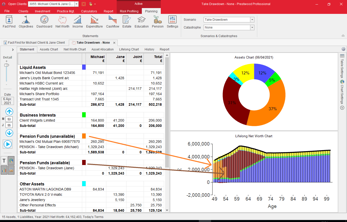Open the Net Worth piggy bank
347x222 pixels.
[62, 22]
